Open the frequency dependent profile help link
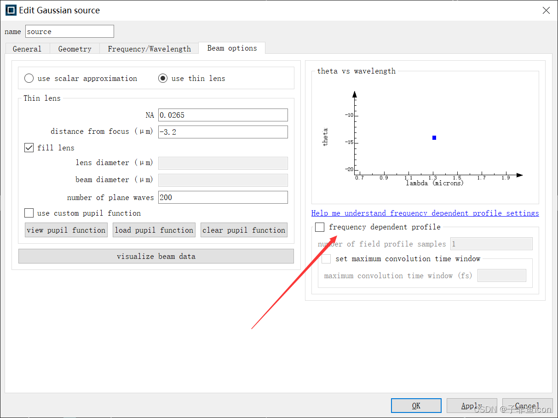The height and width of the screenshot is (418, 558). 425,213
